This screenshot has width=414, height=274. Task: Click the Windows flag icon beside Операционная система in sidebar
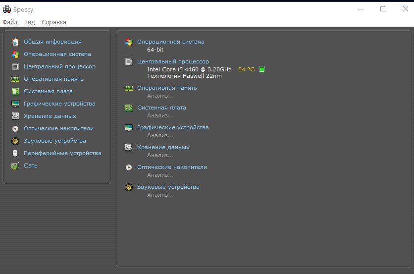[15, 55]
